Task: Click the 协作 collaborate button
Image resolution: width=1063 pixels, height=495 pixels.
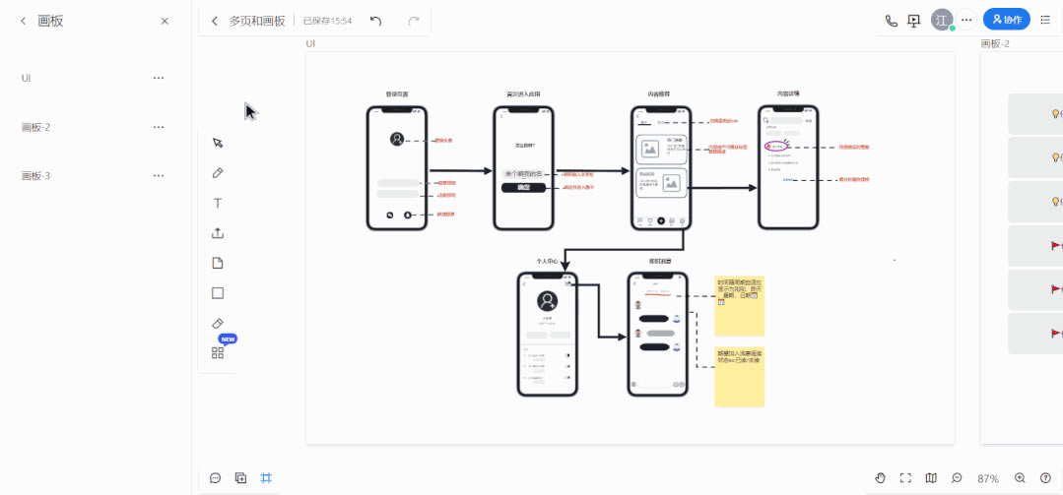Action: (x=1007, y=20)
